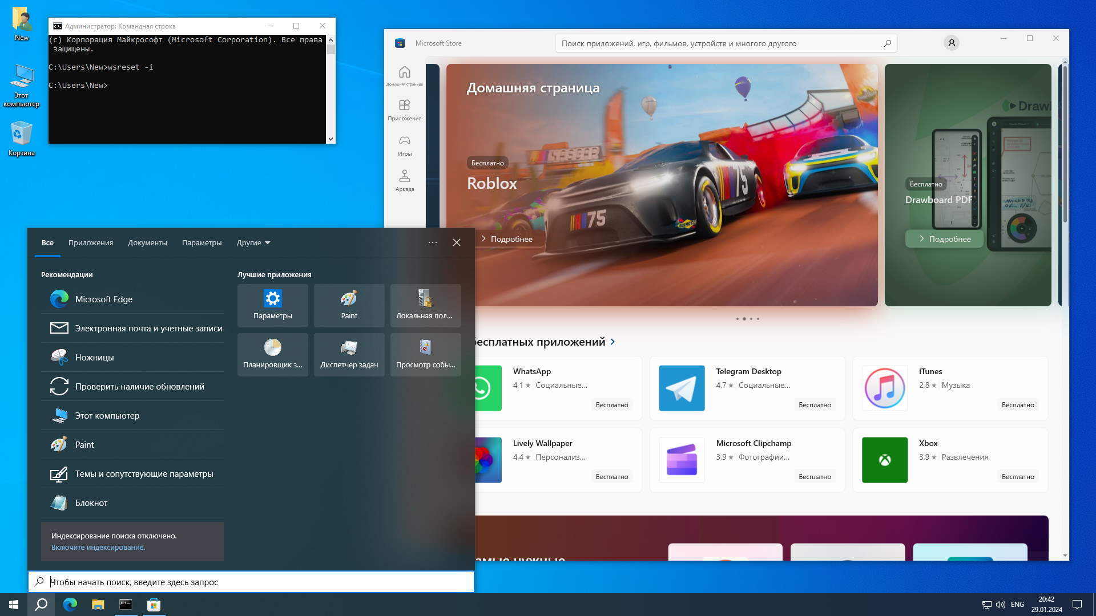Open the Arcade section in Store sidebar
This screenshot has height=616, width=1096.
tap(404, 180)
